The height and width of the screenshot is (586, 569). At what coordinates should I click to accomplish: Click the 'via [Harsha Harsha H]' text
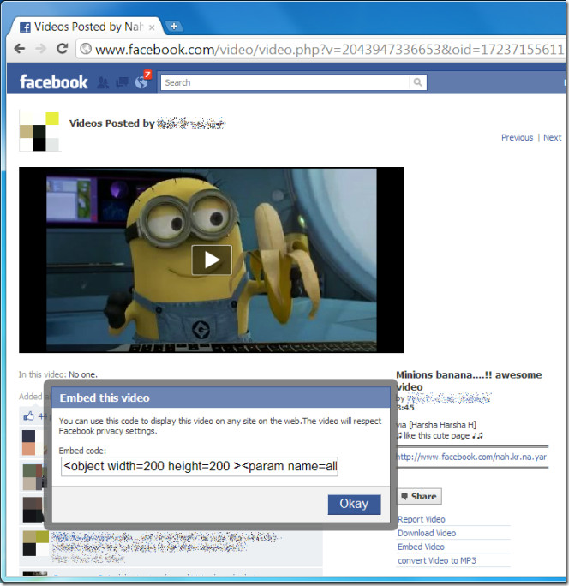[x=436, y=425]
